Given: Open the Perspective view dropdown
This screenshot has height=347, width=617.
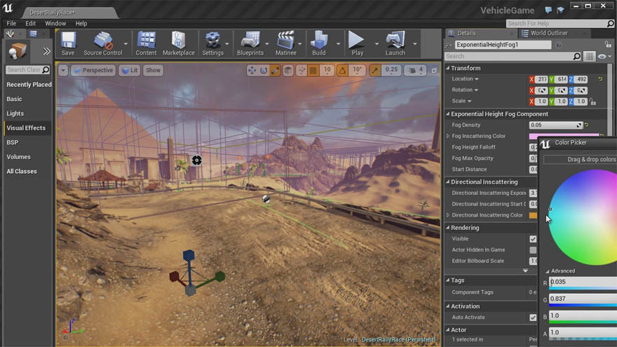Looking at the screenshot, I should (x=94, y=70).
